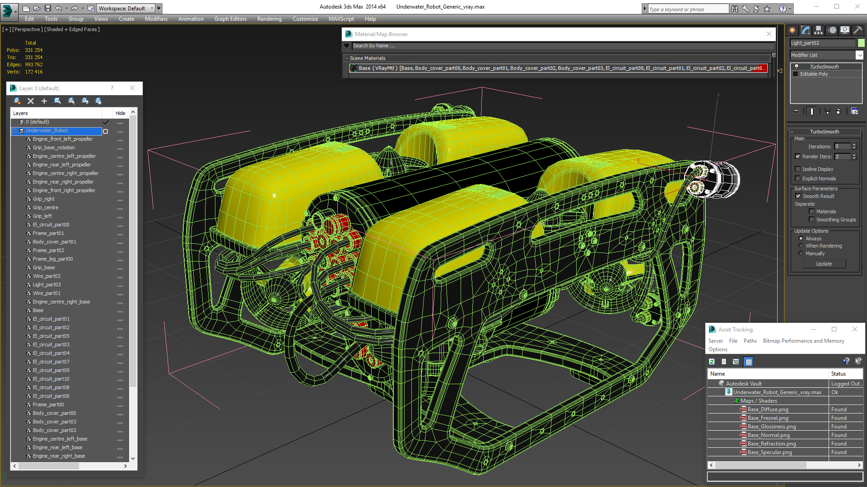The image size is (867, 487).
Task: Refresh Asset Tracking list icon
Action: (712, 362)
